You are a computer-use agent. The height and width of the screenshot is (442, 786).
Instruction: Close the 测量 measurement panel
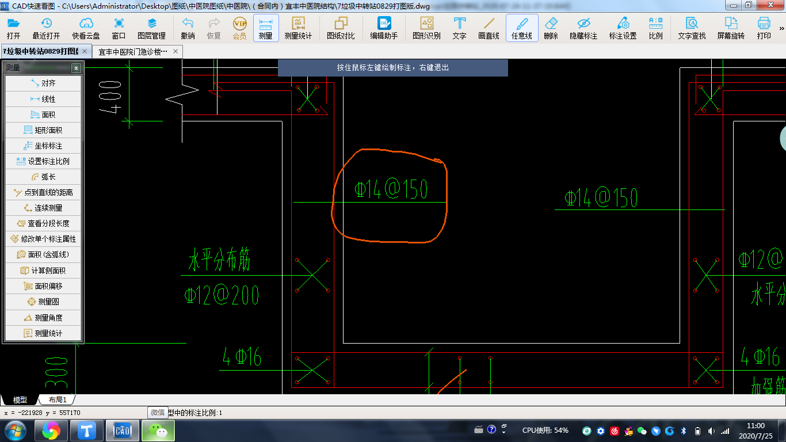pyautogui.click(x=76, y=68)
